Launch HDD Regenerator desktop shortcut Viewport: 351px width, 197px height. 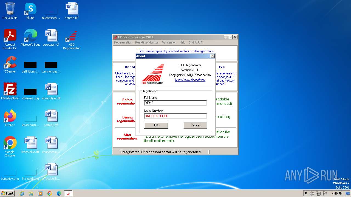pyautogui.click(x=71, y=39)
